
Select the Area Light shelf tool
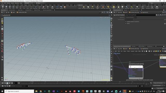pyautogui.click(x=92, y=7)
